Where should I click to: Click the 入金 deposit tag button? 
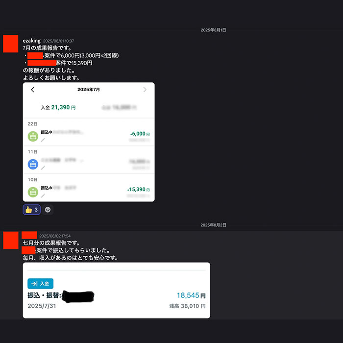tap(41, 284)
